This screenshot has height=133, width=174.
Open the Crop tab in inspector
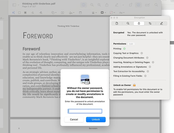[x=150, y=23]
